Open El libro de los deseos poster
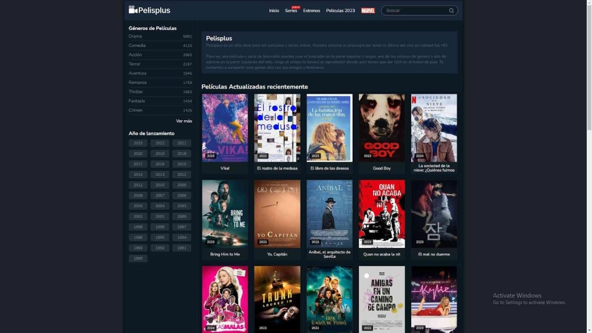 (x=329, y=128)
